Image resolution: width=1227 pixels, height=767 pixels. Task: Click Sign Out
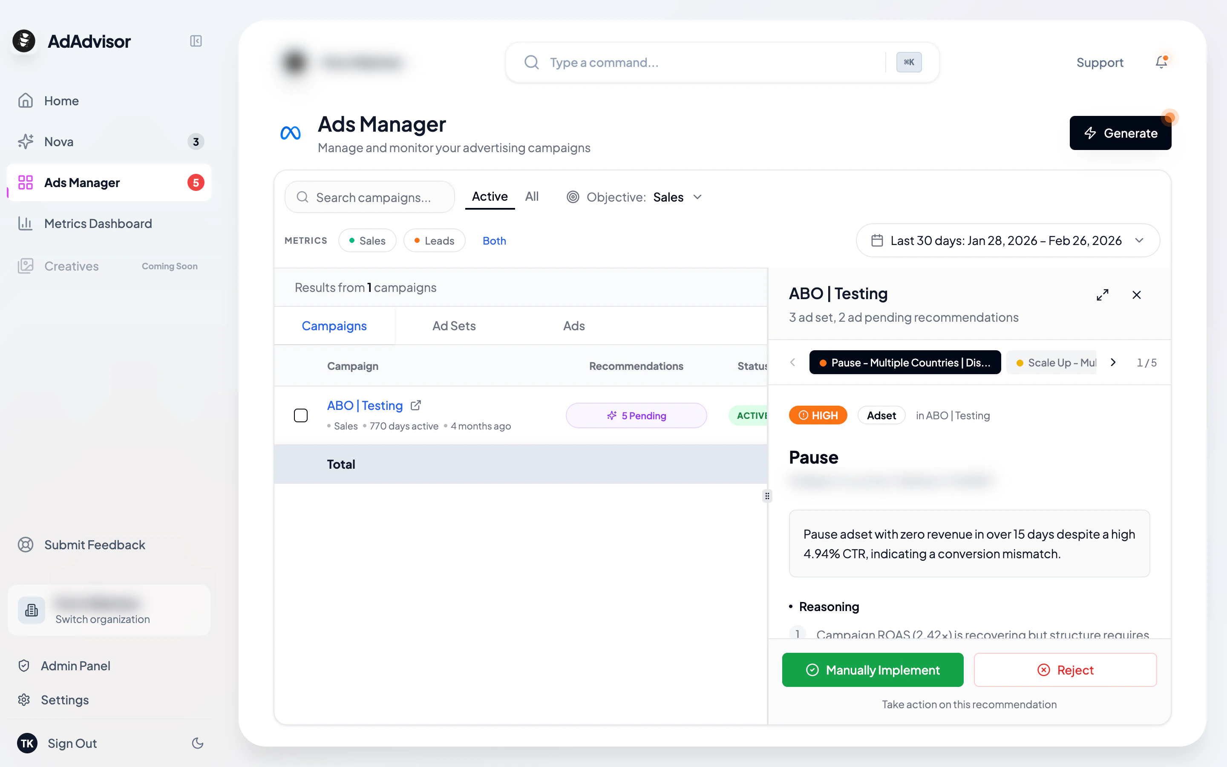72,743
